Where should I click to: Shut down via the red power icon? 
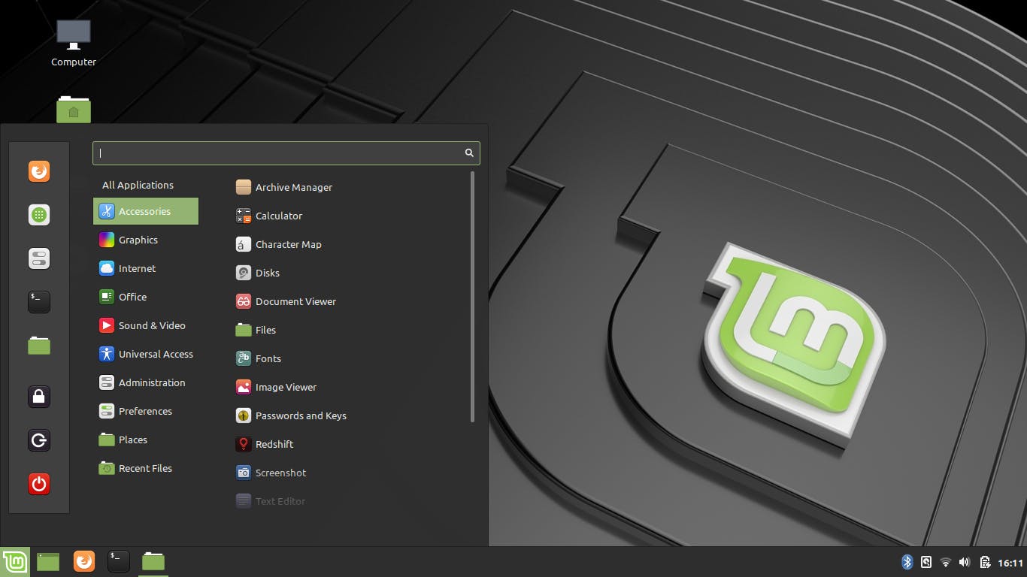(x=38, y=484)
